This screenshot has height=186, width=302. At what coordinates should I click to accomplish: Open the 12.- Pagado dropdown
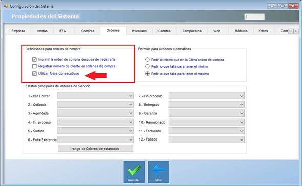tap(207, 139)
